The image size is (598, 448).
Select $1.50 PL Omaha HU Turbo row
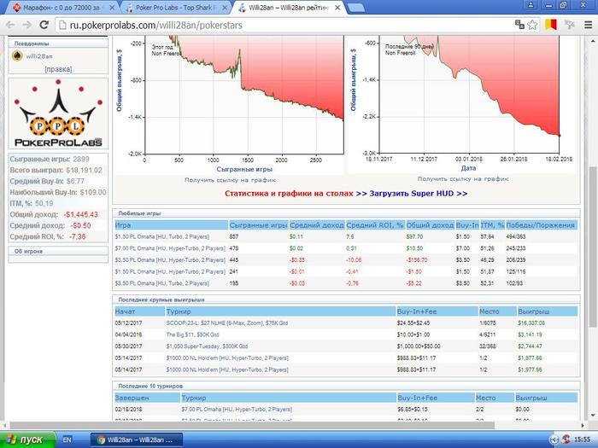pyautogui.click(x=346, y=236)
